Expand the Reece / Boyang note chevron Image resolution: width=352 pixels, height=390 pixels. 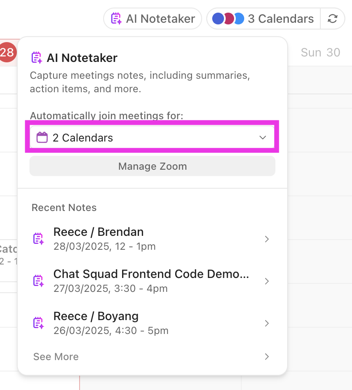267,323
